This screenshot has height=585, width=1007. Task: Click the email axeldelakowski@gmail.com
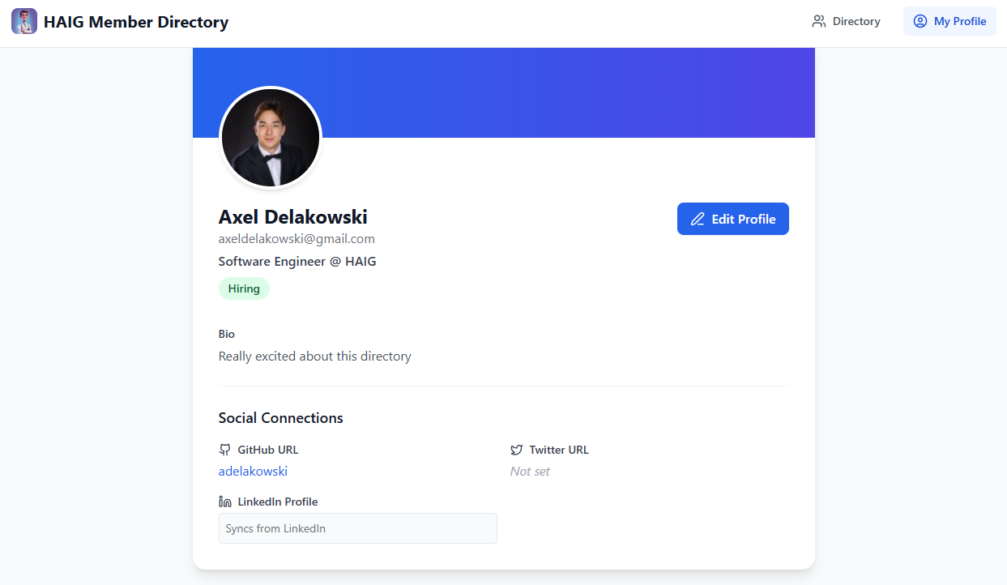[296, 238]
